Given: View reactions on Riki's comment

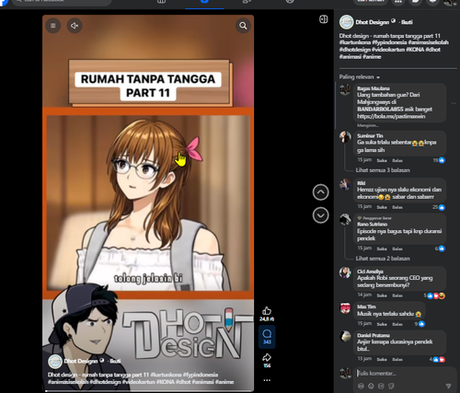Looking at the screenshot, I should 439,207.
